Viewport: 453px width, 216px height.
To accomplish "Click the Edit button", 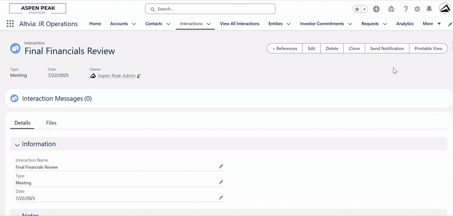I will pyautogui.click(x=311, y=48).
